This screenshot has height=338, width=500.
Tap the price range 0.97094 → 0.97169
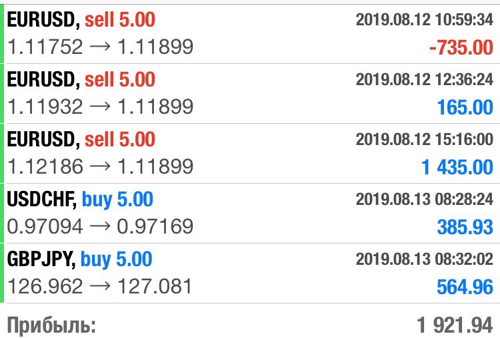pyautogui.click(x=100, y=226)
